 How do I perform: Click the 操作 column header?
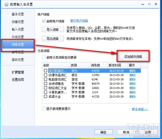coord(134,65)
